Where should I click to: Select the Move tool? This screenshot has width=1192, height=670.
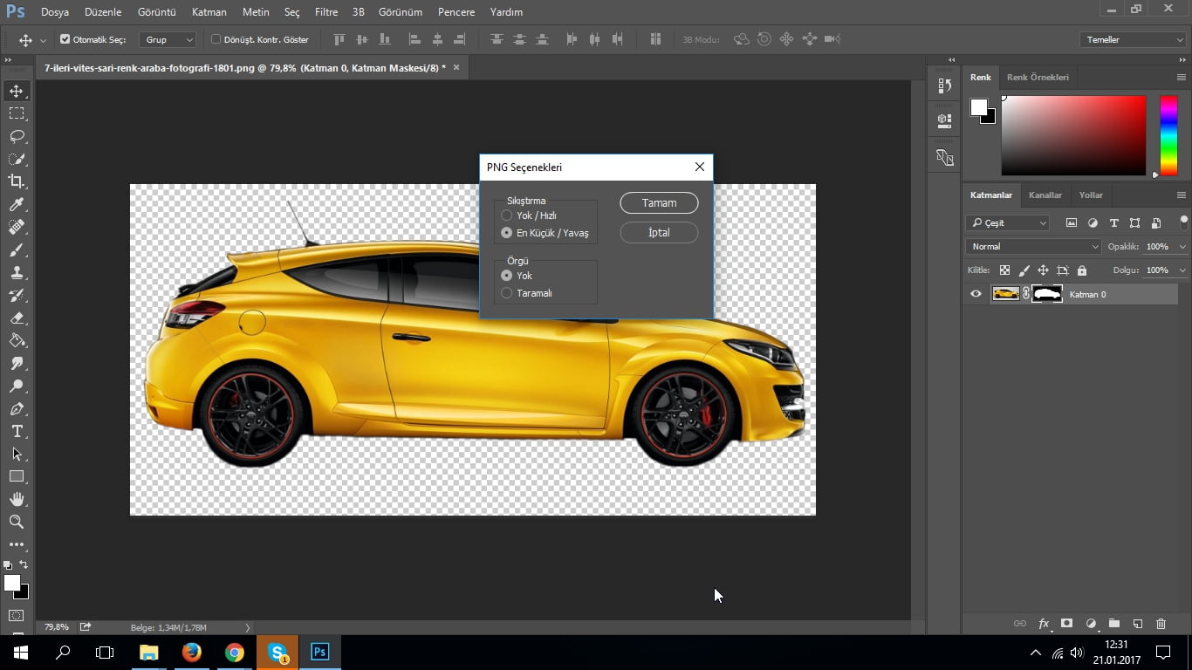pyautogui.click(x=17, y=90)
